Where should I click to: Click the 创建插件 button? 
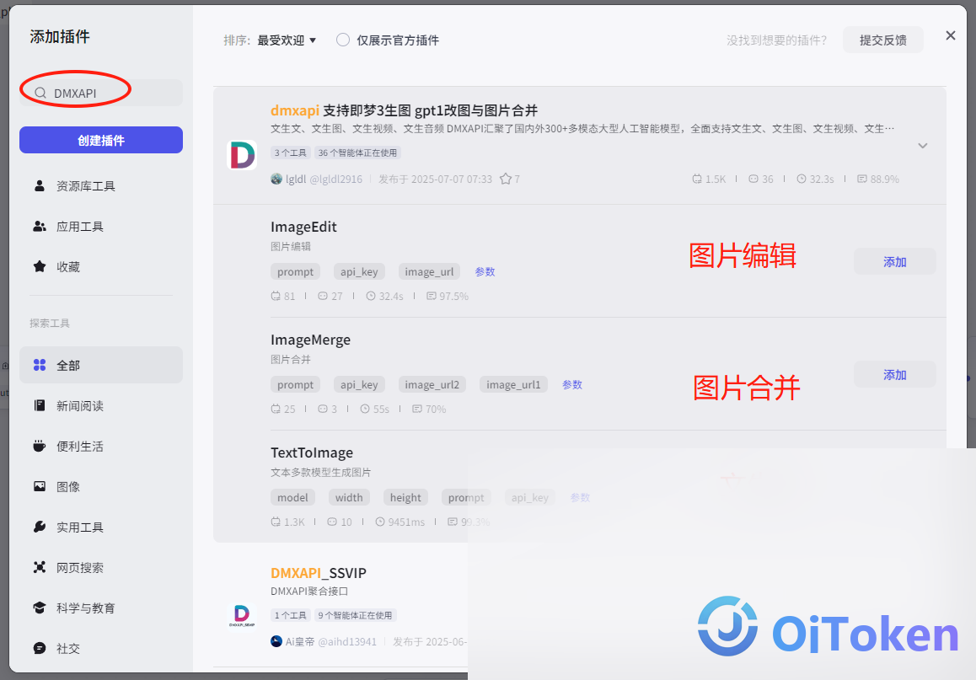tap(101, 140)
